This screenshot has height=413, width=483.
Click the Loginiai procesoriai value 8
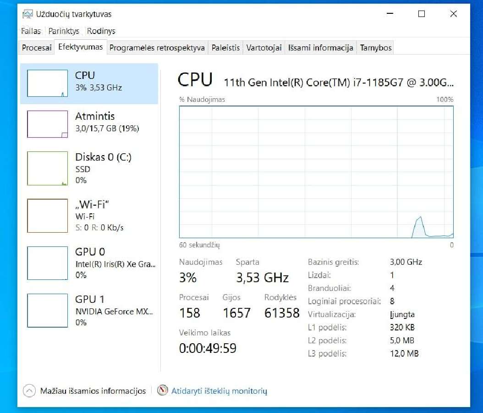392,301
